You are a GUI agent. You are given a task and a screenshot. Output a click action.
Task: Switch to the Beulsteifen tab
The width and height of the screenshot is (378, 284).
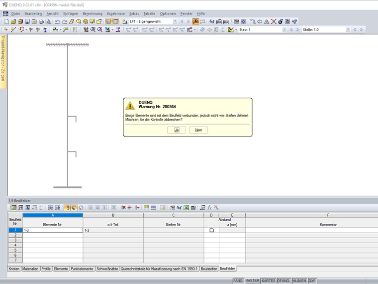(209, 269)
